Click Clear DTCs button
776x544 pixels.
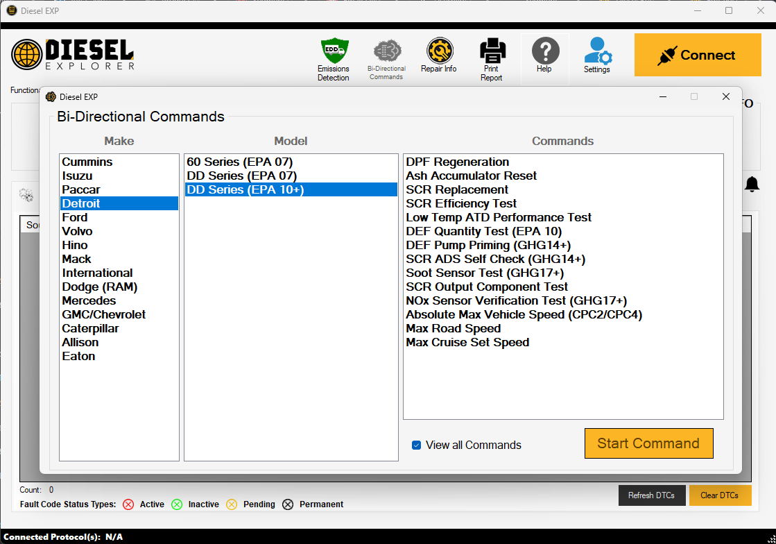(x=720, y=495)
